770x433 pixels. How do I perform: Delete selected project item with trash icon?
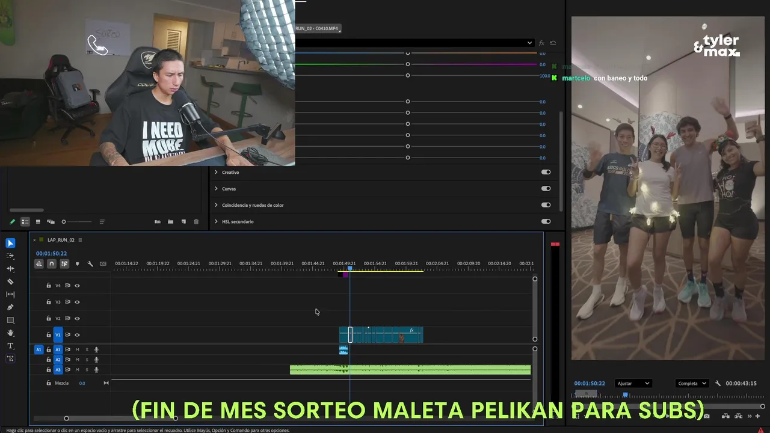click(x=196, y=222)
